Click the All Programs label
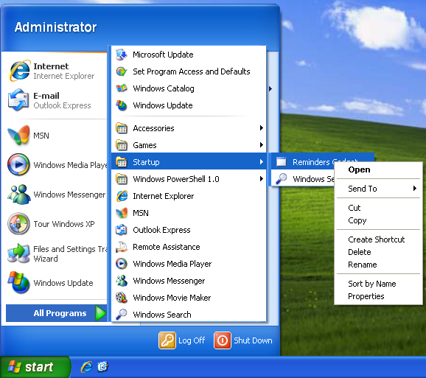Screen dimensions: 426x378 coord(60,313)
